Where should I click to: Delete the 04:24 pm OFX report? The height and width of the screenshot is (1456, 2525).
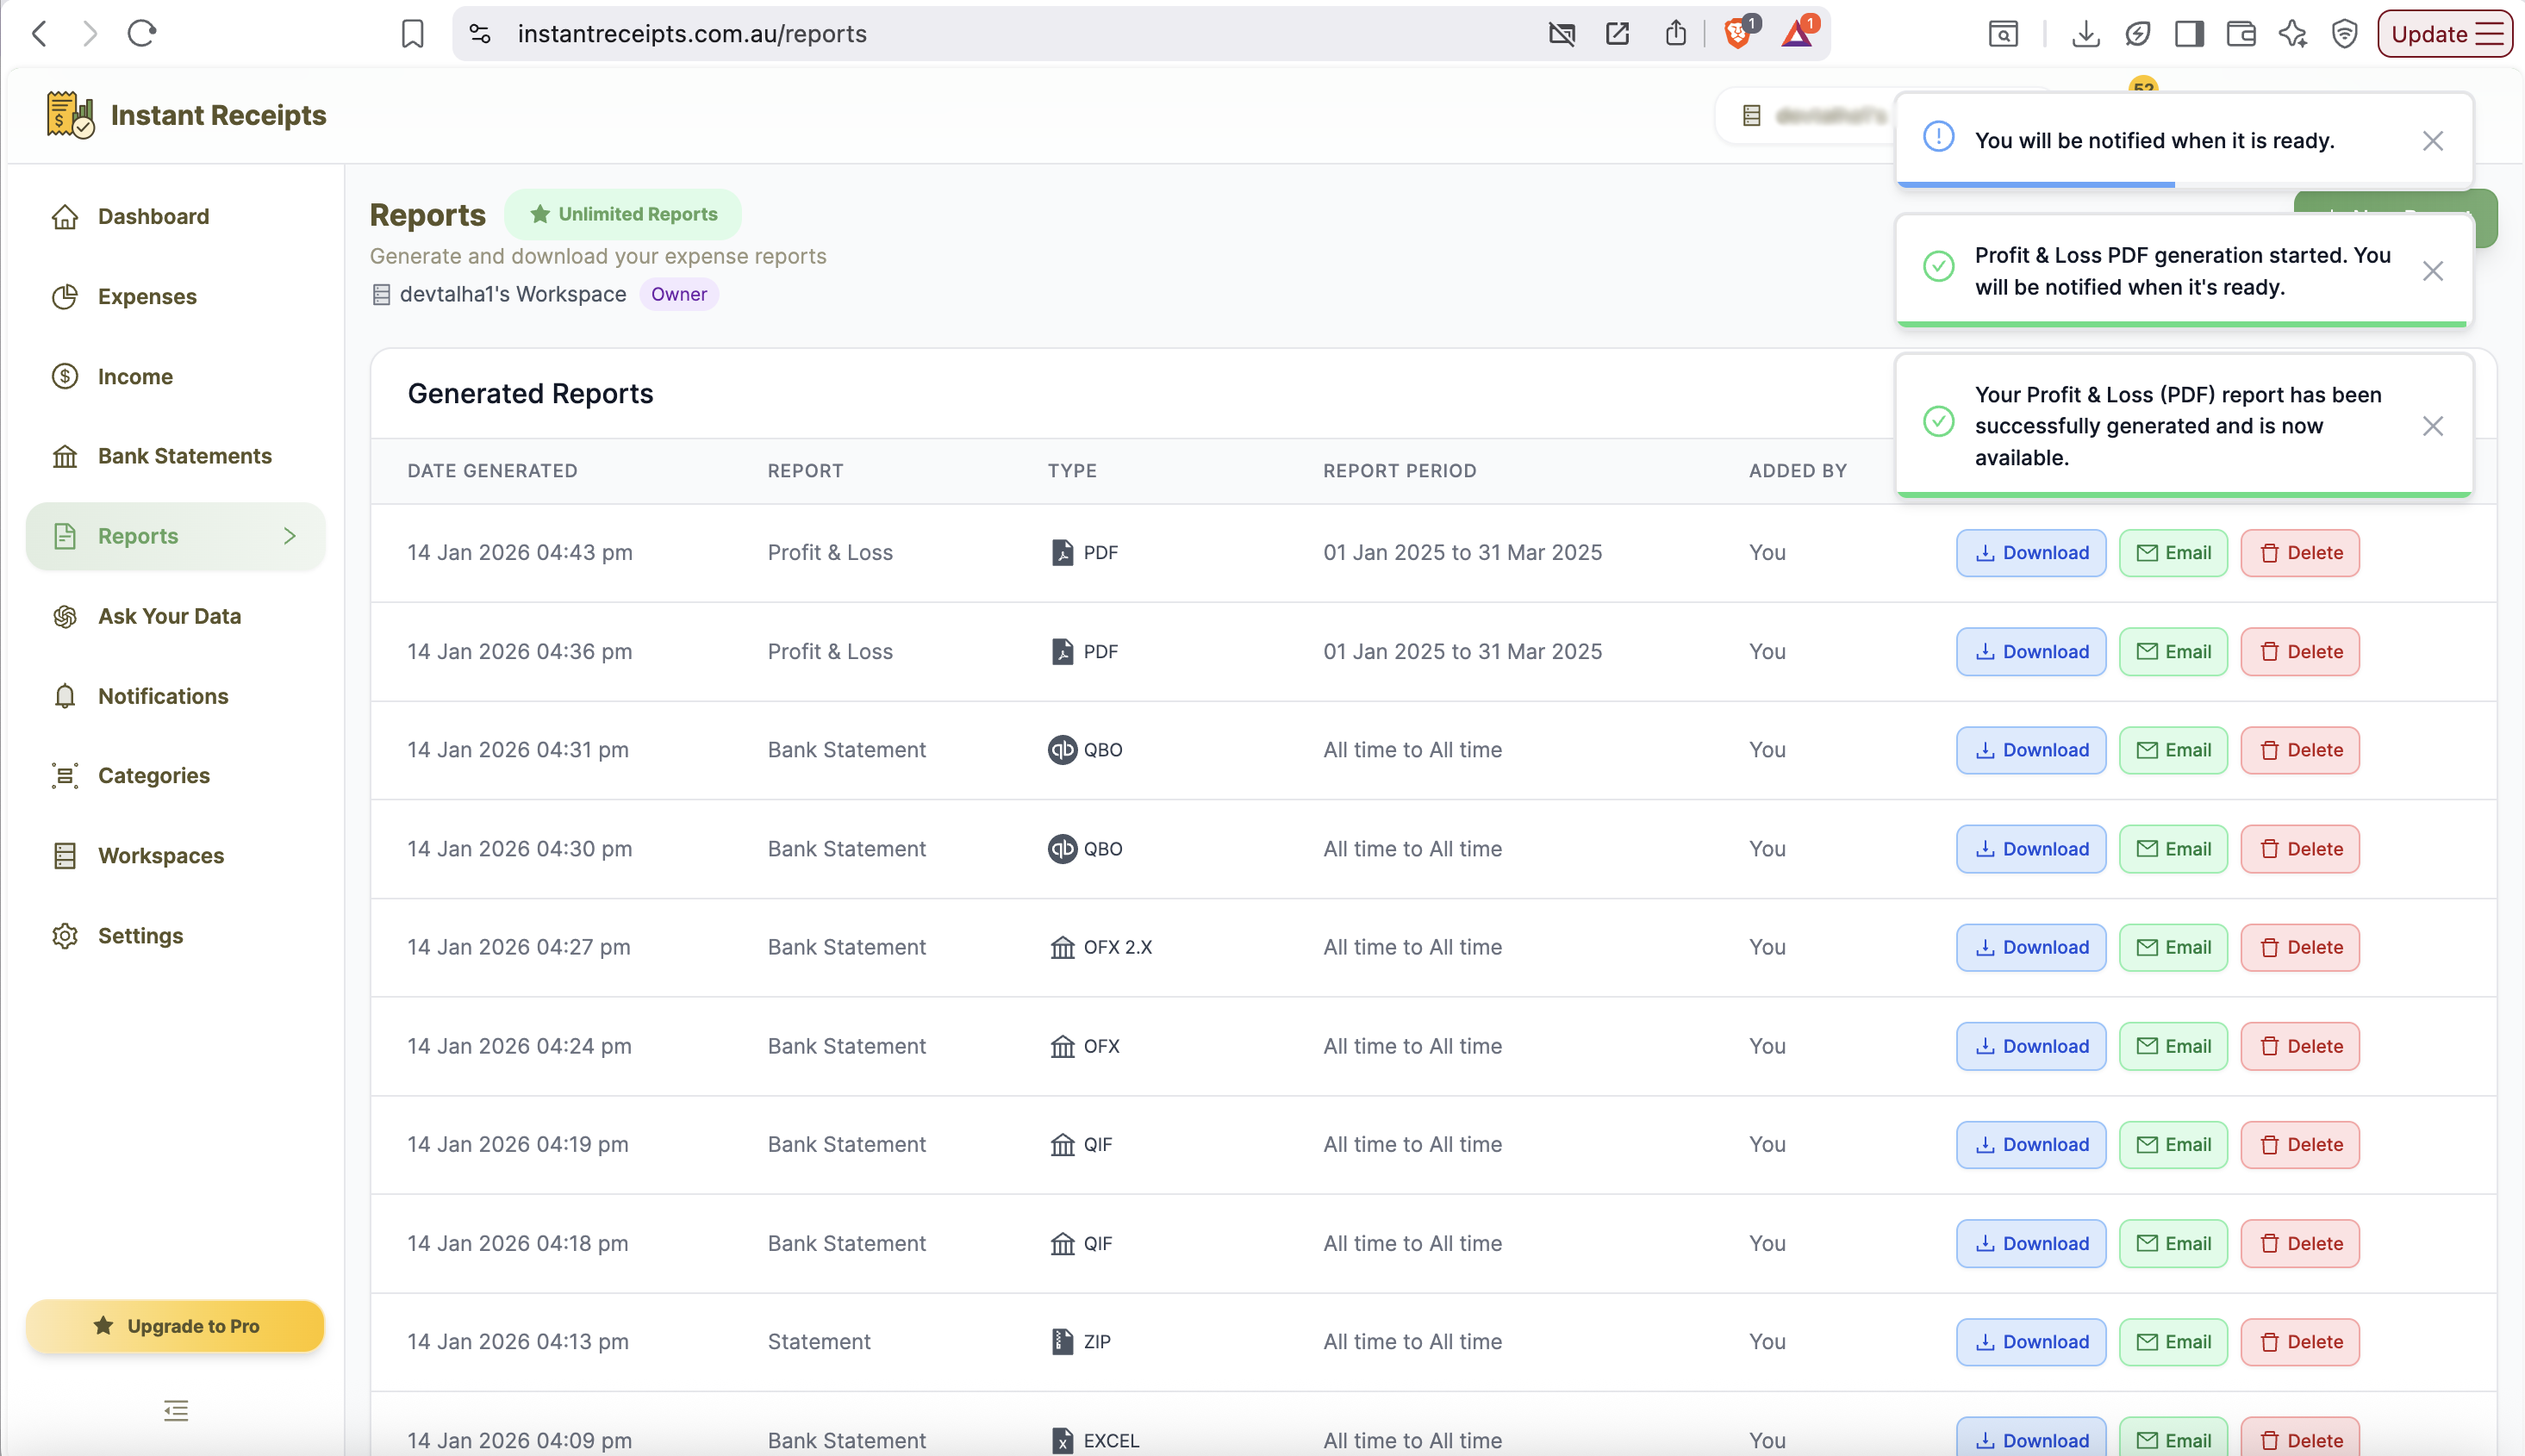click(2300, 1046)
